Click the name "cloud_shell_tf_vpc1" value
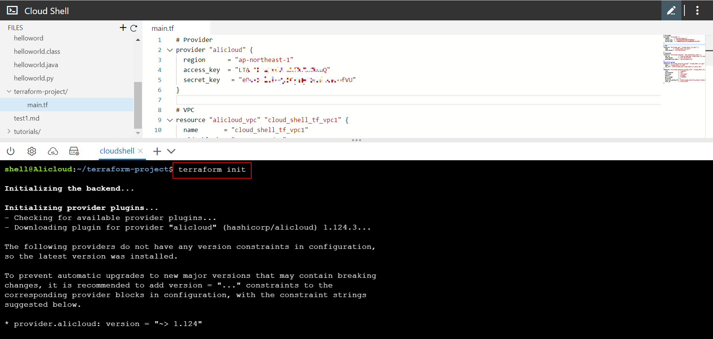The height and width of the screenshot is (339, 713). pyautogui.click(x=270, y=130)
